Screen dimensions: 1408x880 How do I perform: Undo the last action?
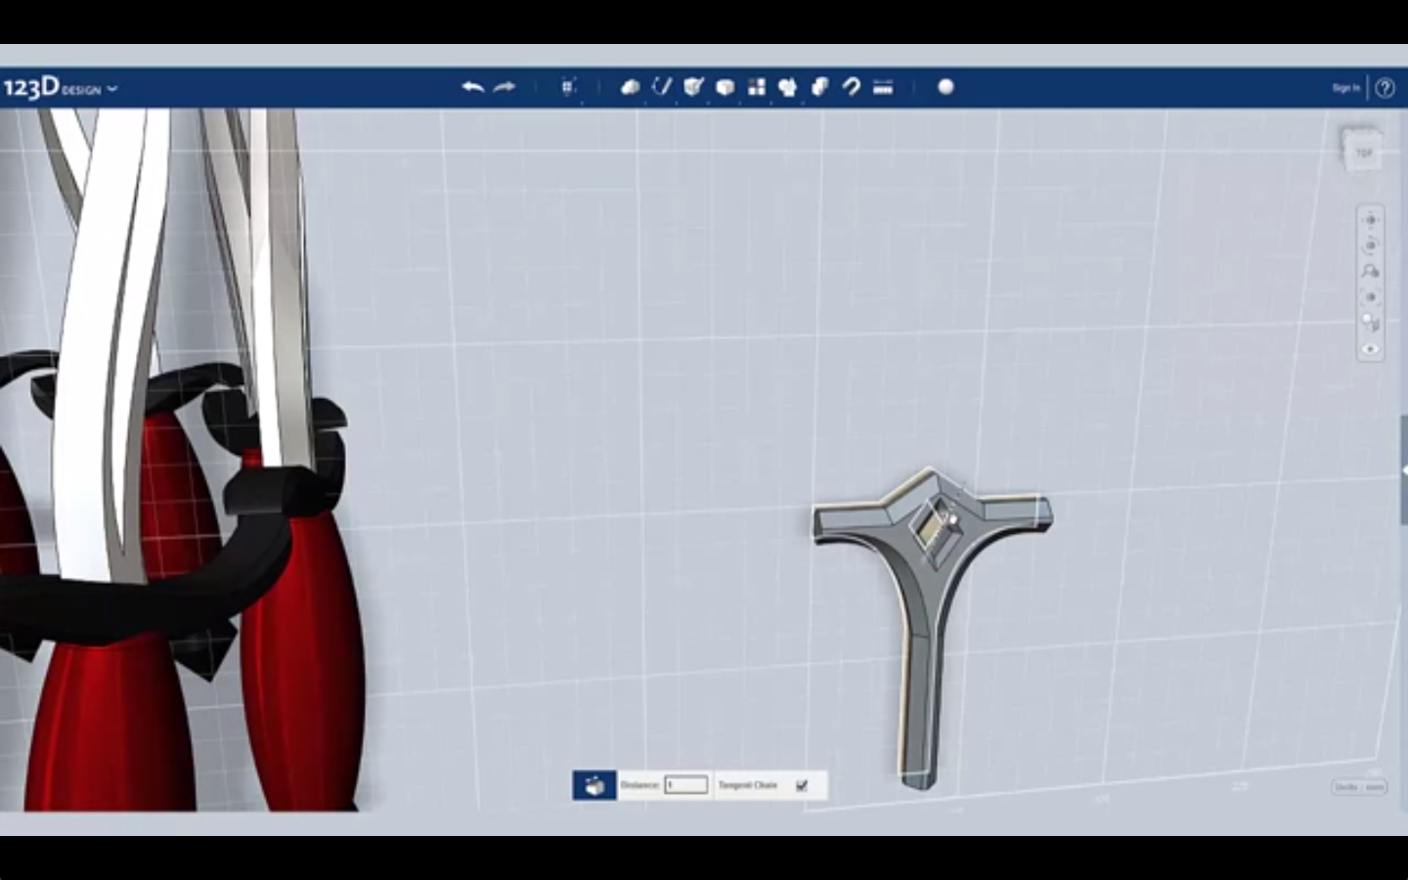[x=472, y=87]
